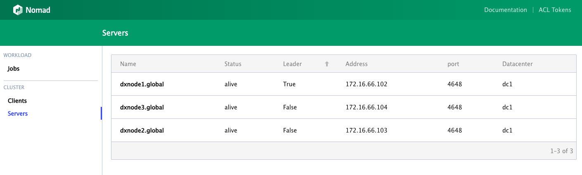The image size is (582, 175).
Task: Sort by the Datacenter column header
Action: tap(518, 64)
